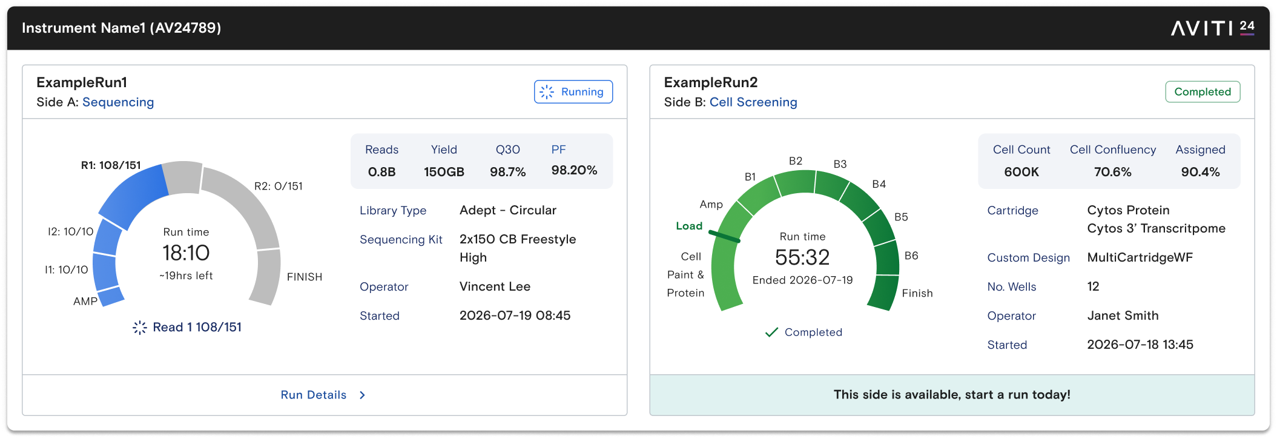Click the I1 segment of sequencing gauge
The image size is (1277, 439).
(105, 271)
